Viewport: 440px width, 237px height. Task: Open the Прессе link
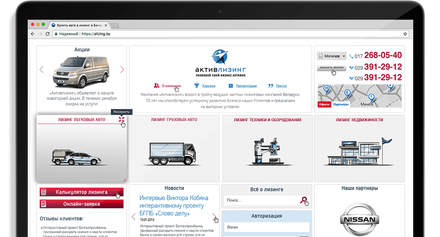click(281, 86)
